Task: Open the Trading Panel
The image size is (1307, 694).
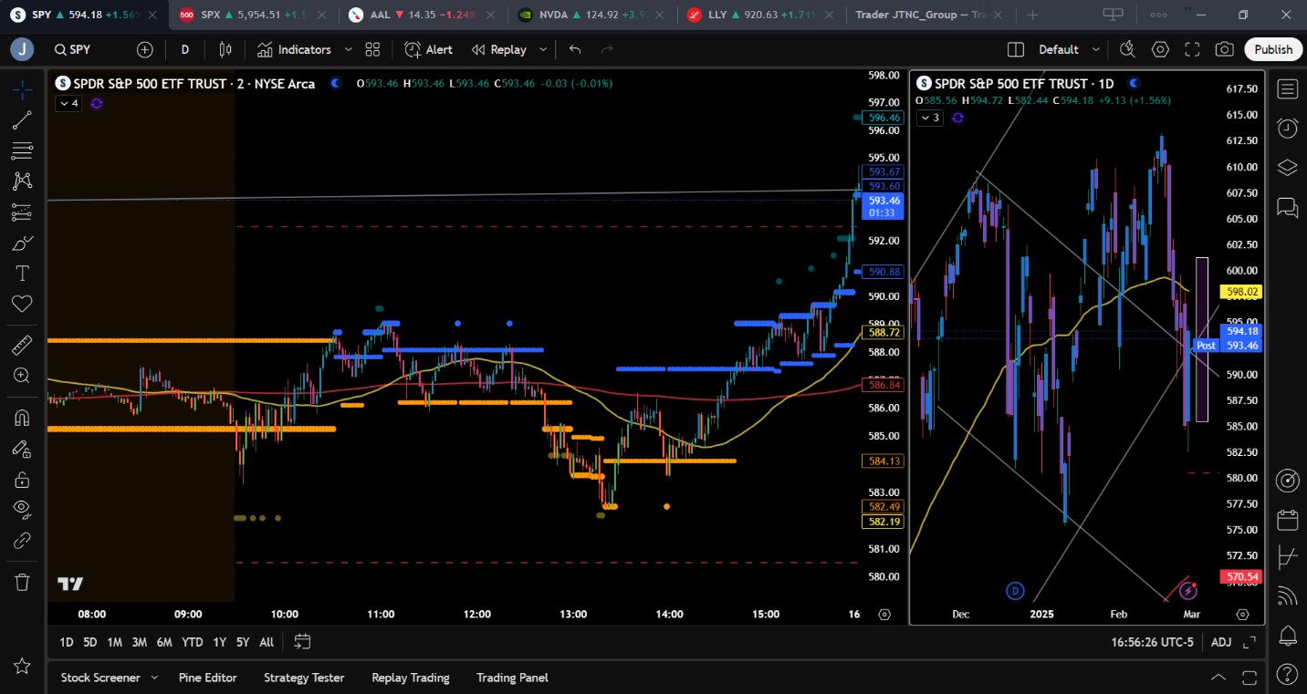Action: point(512,678)
